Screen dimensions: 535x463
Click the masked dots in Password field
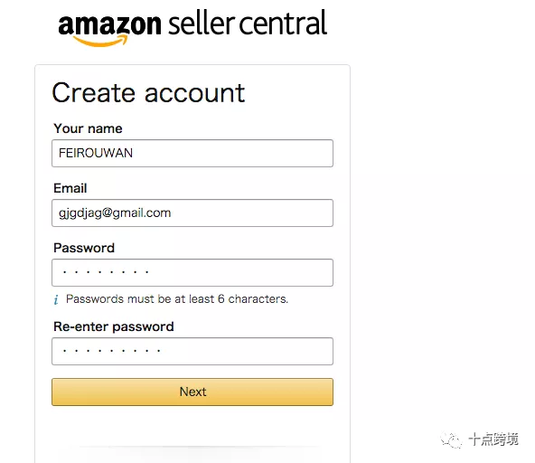point(106,272)
